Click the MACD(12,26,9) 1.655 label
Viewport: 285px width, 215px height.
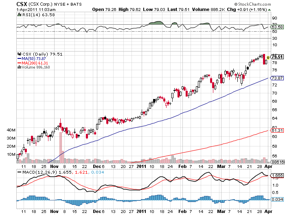[47, 172]
